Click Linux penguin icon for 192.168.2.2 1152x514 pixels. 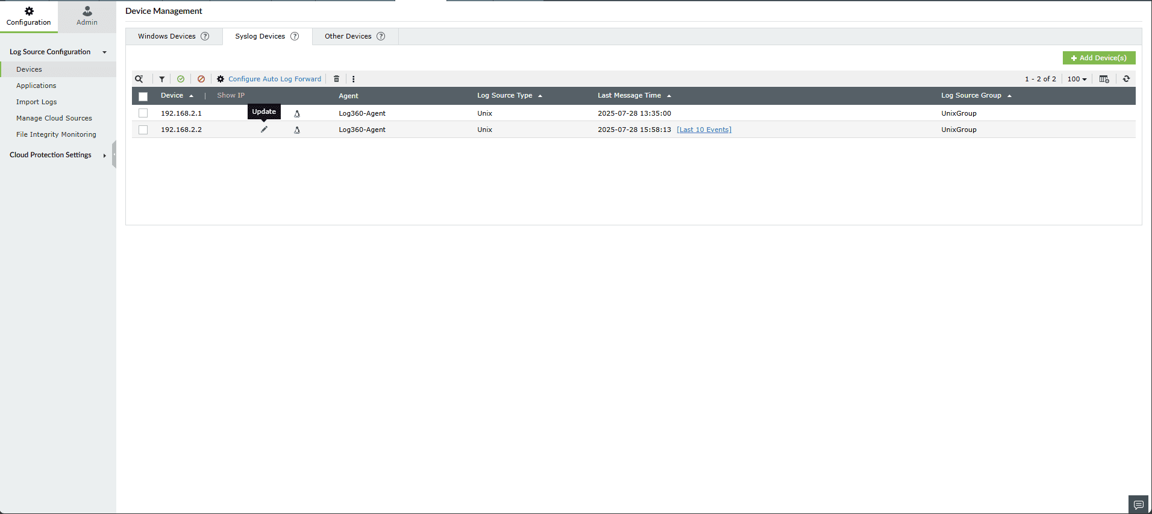pyautogui.click(x=297, y=130)
